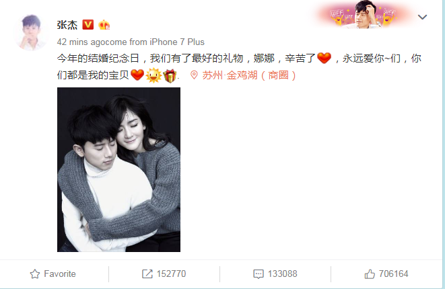
Task: Expand the post options chevron menu
Action: click(422, 17)
